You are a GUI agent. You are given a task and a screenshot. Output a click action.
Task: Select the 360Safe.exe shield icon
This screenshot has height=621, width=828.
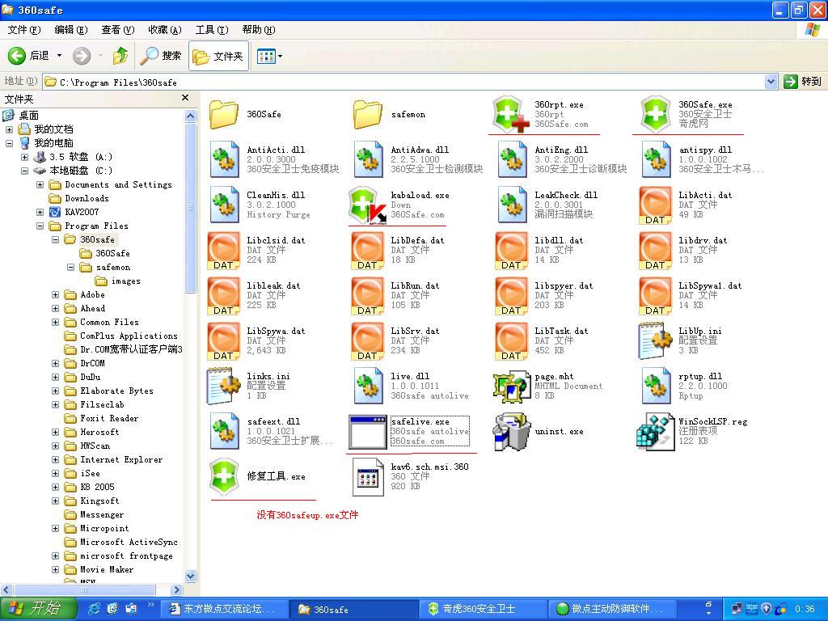click(x=655, y=114)
